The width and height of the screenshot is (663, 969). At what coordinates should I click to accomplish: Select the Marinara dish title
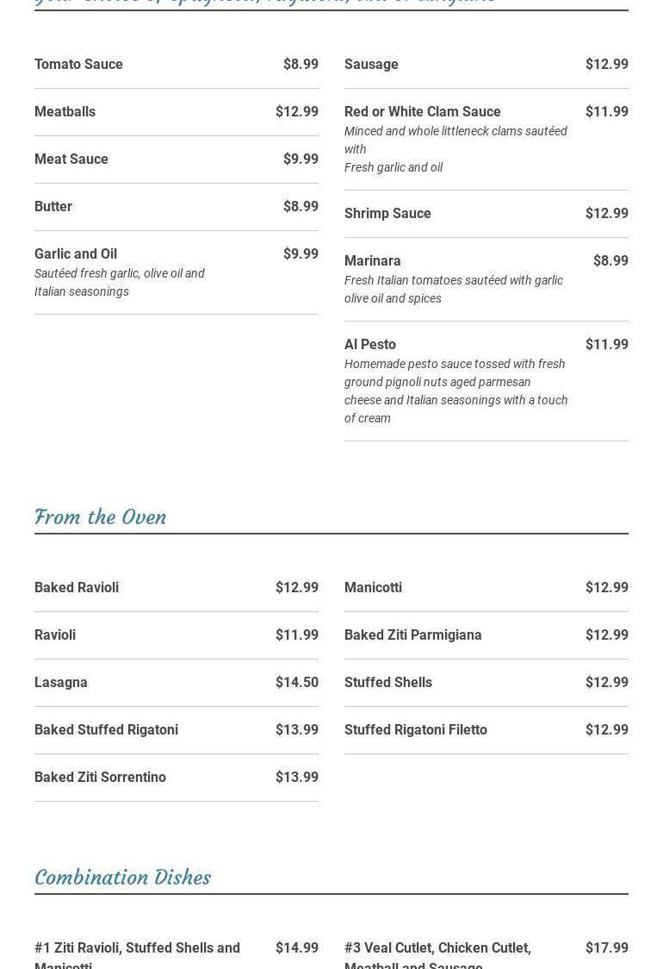(x=372, y=261)
